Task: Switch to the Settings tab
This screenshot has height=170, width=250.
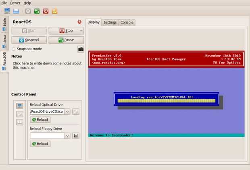Action: tap(110, 23)
